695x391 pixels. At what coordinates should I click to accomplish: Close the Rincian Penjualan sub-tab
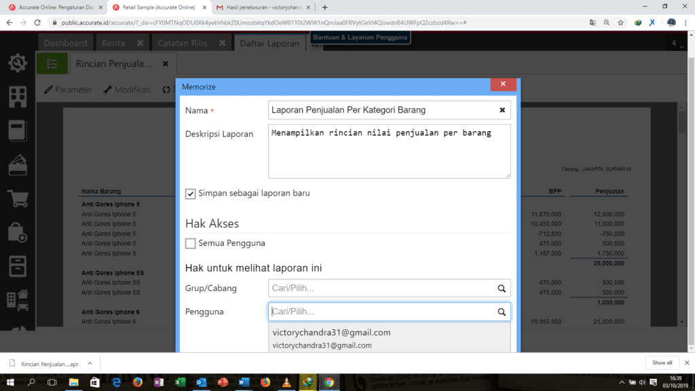pos(166,64)
